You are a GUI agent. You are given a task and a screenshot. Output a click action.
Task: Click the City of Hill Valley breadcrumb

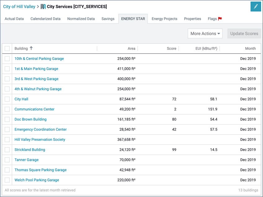[19, 6]
